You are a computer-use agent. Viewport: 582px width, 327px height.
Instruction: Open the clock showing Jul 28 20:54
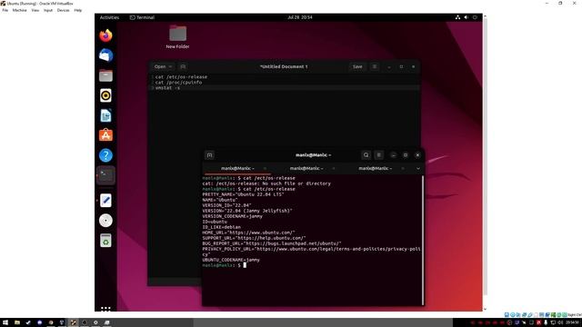pos(299,17)
